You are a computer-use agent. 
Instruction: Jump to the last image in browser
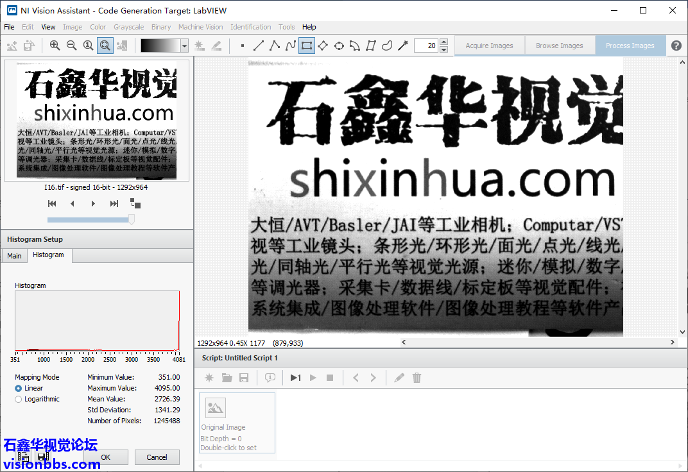(x=114, y=203)
